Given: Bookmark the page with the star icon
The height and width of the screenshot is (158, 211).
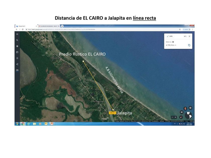Looking at the screenshot, I should click(180, 29).
